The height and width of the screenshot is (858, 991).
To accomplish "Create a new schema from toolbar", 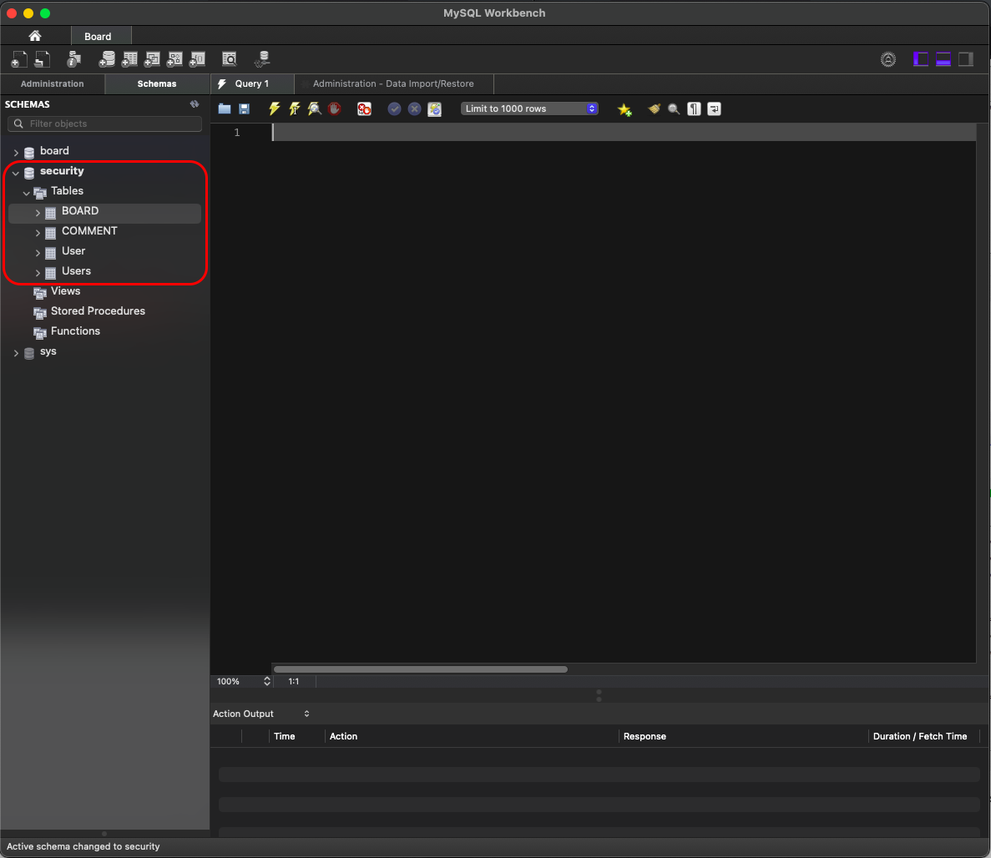I will (x=107, y=59).
